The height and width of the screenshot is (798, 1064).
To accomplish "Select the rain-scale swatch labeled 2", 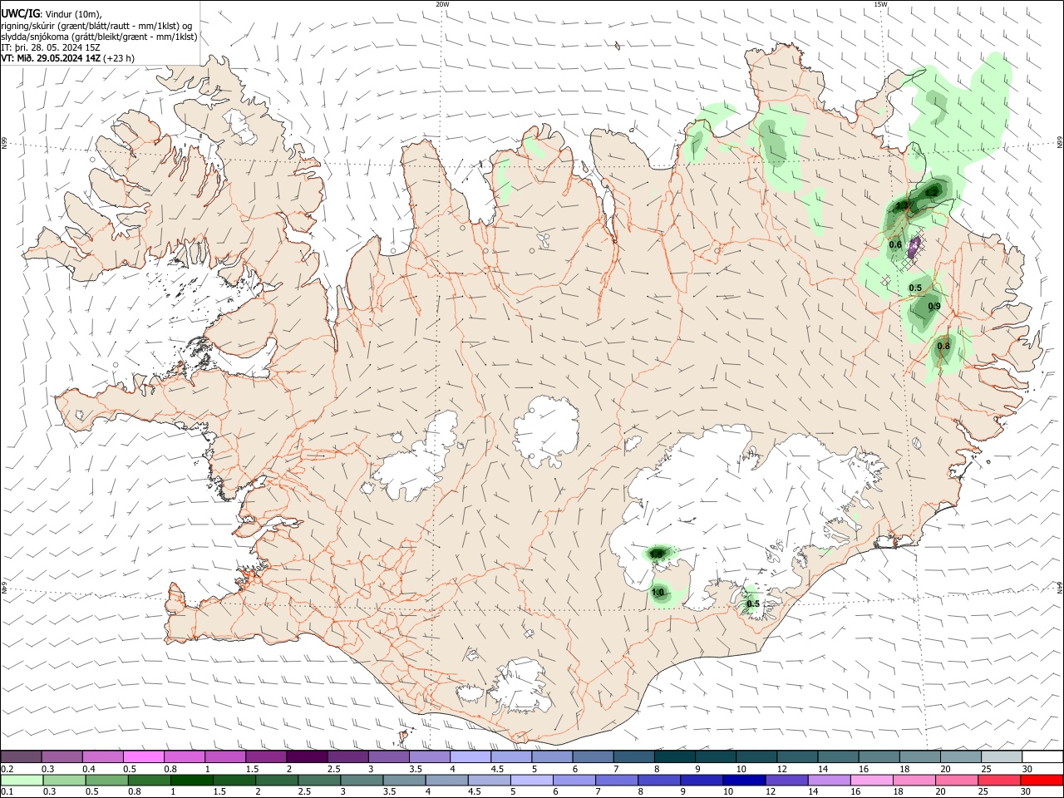I will click(x=277, y=781).
